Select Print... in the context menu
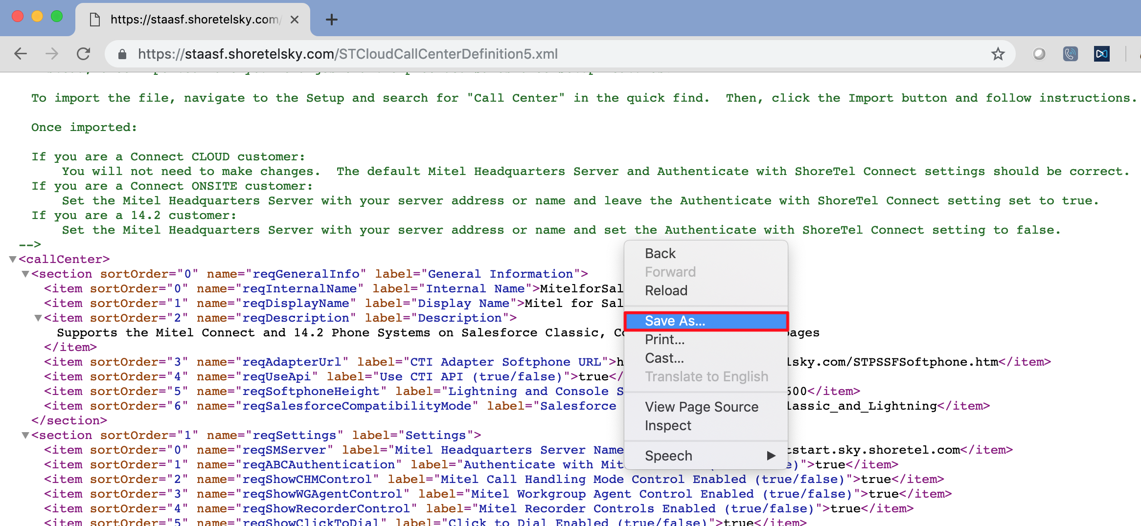The height and width of the screenshot is (526, 1141). (664, 340)
